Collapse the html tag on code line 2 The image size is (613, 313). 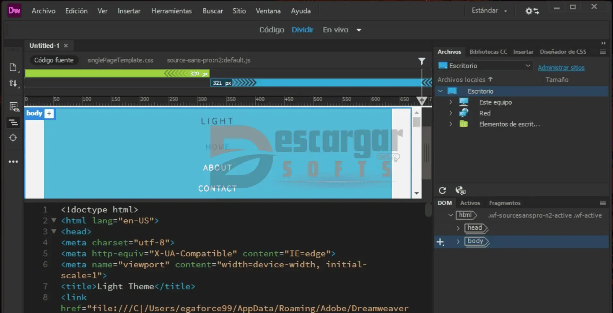pyautogui.click(x=54, y=220)
